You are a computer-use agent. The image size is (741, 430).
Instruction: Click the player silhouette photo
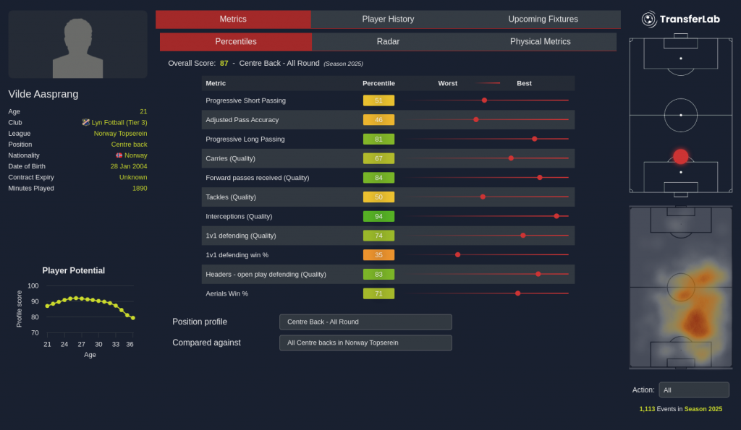77,45
